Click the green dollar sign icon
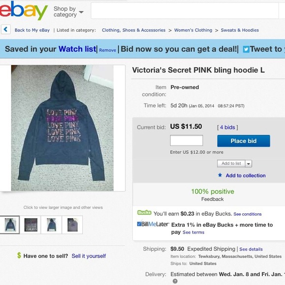This screenshot has width=285, height=285. [x=19, y=256]
